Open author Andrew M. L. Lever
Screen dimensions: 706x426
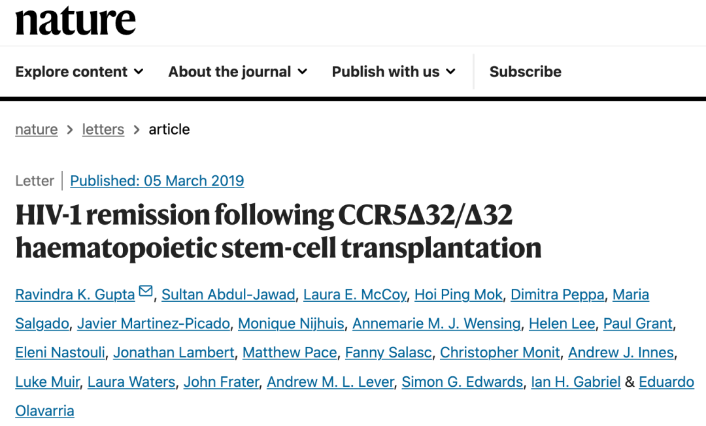[x=331, y=382]
